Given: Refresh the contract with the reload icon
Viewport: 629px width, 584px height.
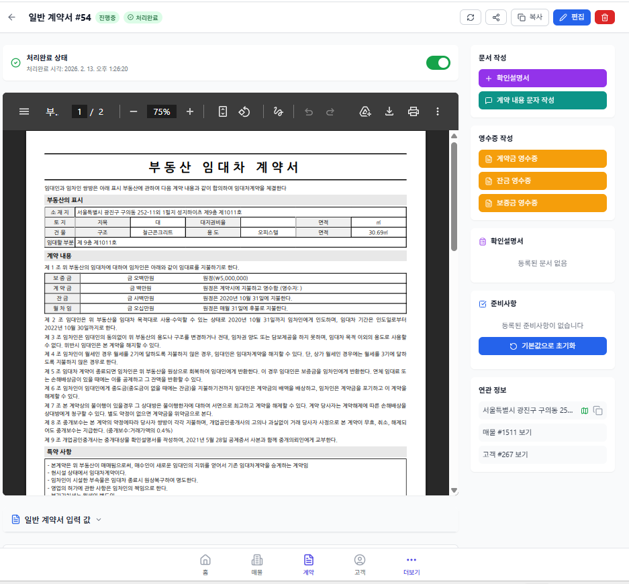Looking at the screenshot, I should (470, 17).
